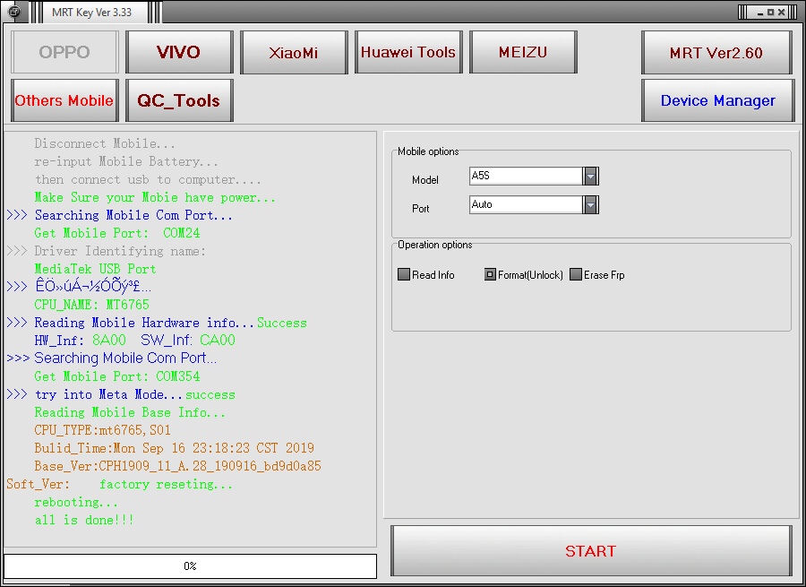Click the START button

(x=591, y=550)
